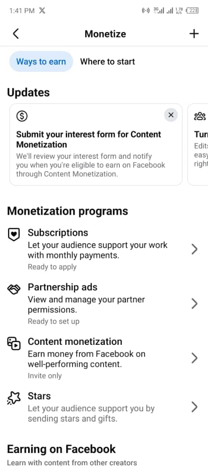
Task: Open Stars using its chevron arrow
Action: 194,407
